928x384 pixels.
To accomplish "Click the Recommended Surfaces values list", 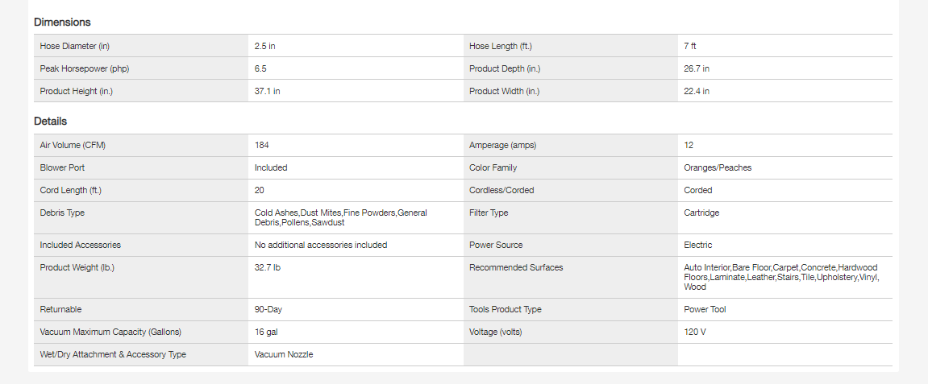I will point(780,277).
